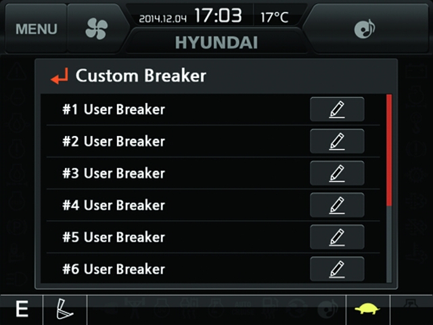
Task: Edit #2 User Breaker with pencil icon
Action: point(337,142)
